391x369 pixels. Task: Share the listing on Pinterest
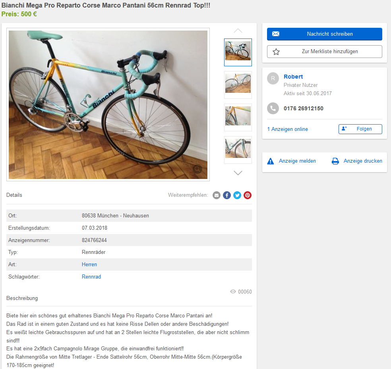(248, 195)
